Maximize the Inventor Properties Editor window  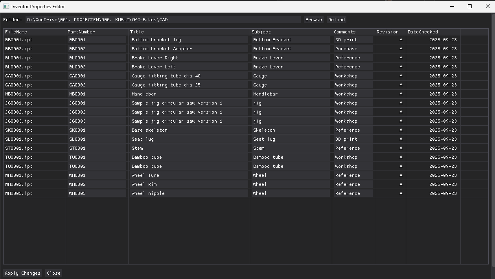tap(469, 6)
